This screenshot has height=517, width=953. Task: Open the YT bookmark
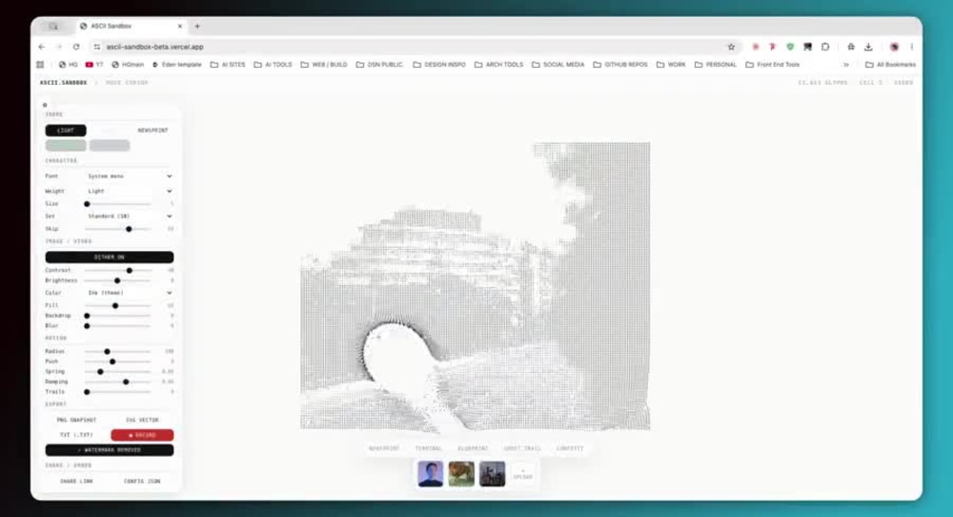[94, 65]
